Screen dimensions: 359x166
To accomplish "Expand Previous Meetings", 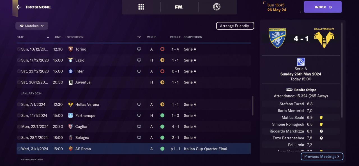I will click(322, 156).
